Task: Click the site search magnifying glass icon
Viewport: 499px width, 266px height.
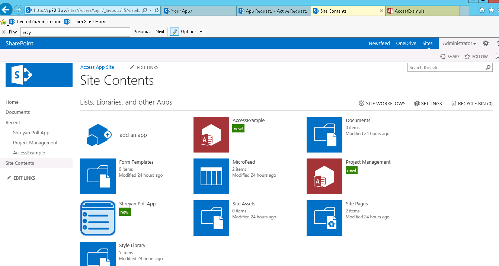Action: point(488,67)
